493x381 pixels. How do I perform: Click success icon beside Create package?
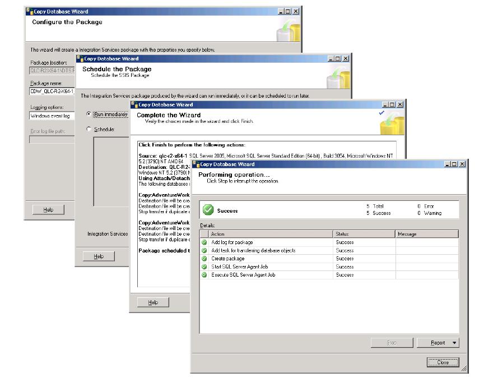coord(204,259)
